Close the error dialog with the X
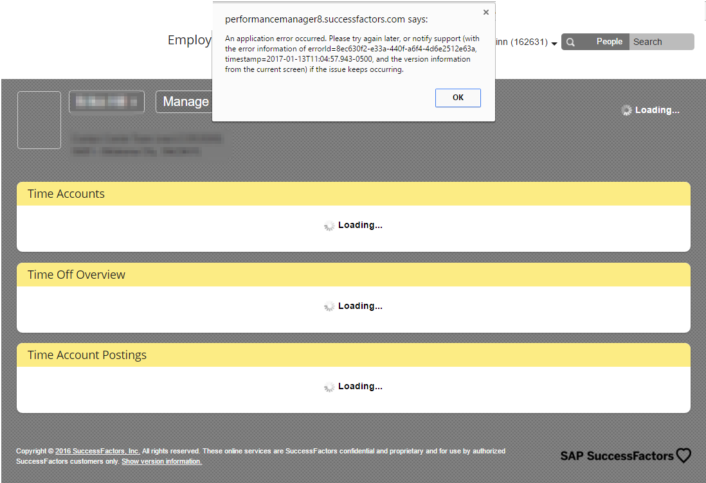Viewport: 706px width, 483px height. (x=486, y=13)
